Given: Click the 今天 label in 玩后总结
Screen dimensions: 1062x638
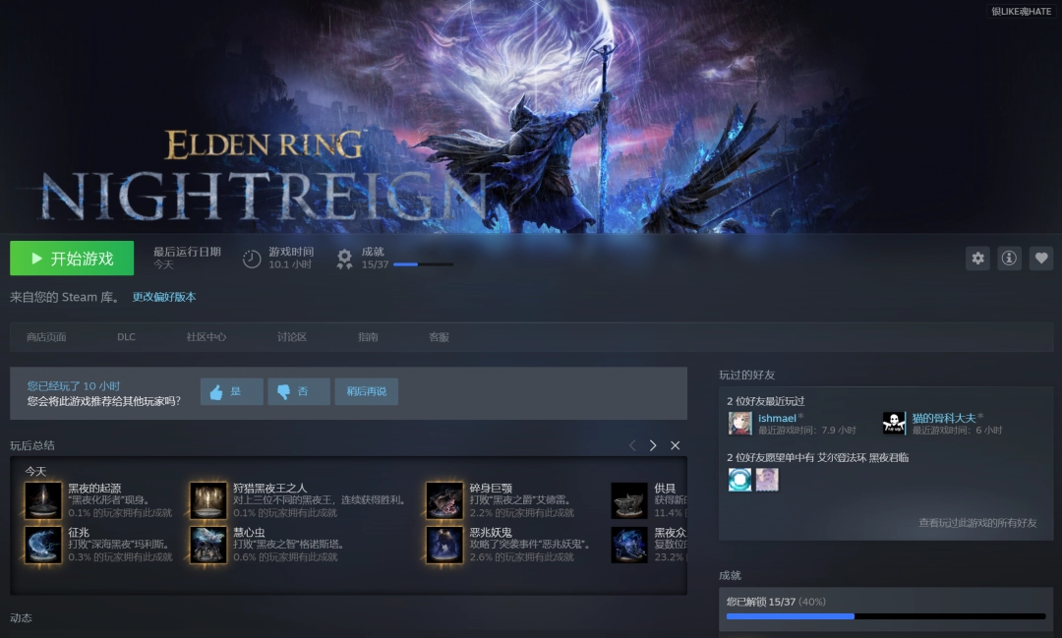Looking at the screenshot, I should coord(36,472).
